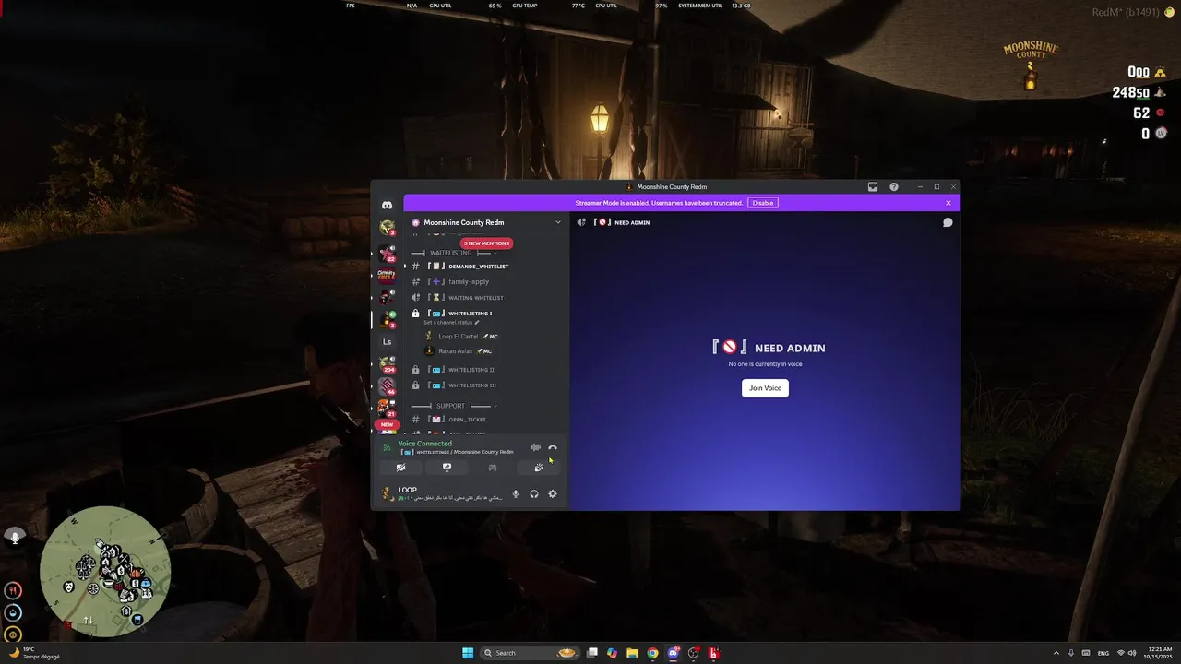Open Chrome from the taskbar
1181x664 pixels.
pyautogui.click(x=652, y=653)
